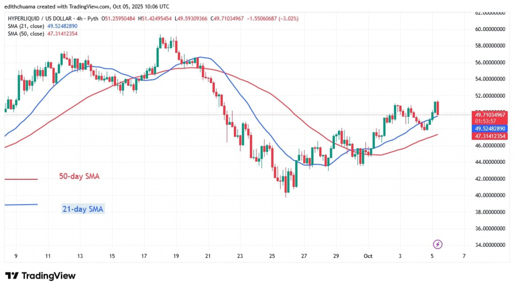Click the purple lightning bolt icon on chart
This screenshot has width=514, height=289.
pyautogui.click(x=437, y=244)
